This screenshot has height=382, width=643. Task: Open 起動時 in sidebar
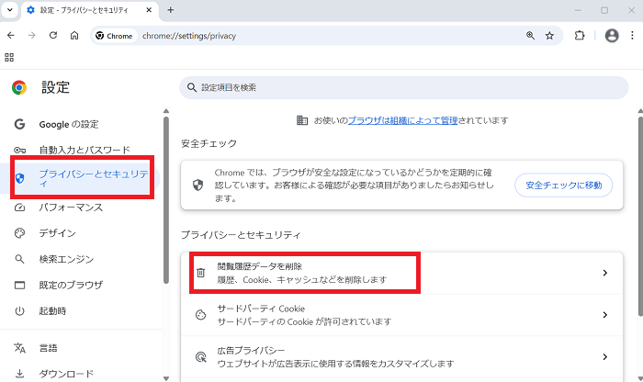pos(52,310)
